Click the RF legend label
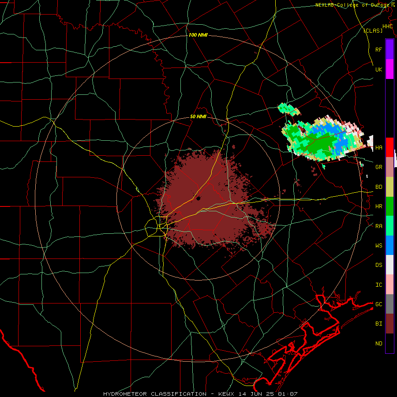397x397 pixels. (x=378, y=49)
